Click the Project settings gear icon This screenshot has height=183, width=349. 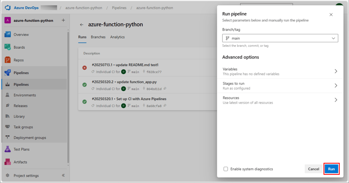click(8, 175)
